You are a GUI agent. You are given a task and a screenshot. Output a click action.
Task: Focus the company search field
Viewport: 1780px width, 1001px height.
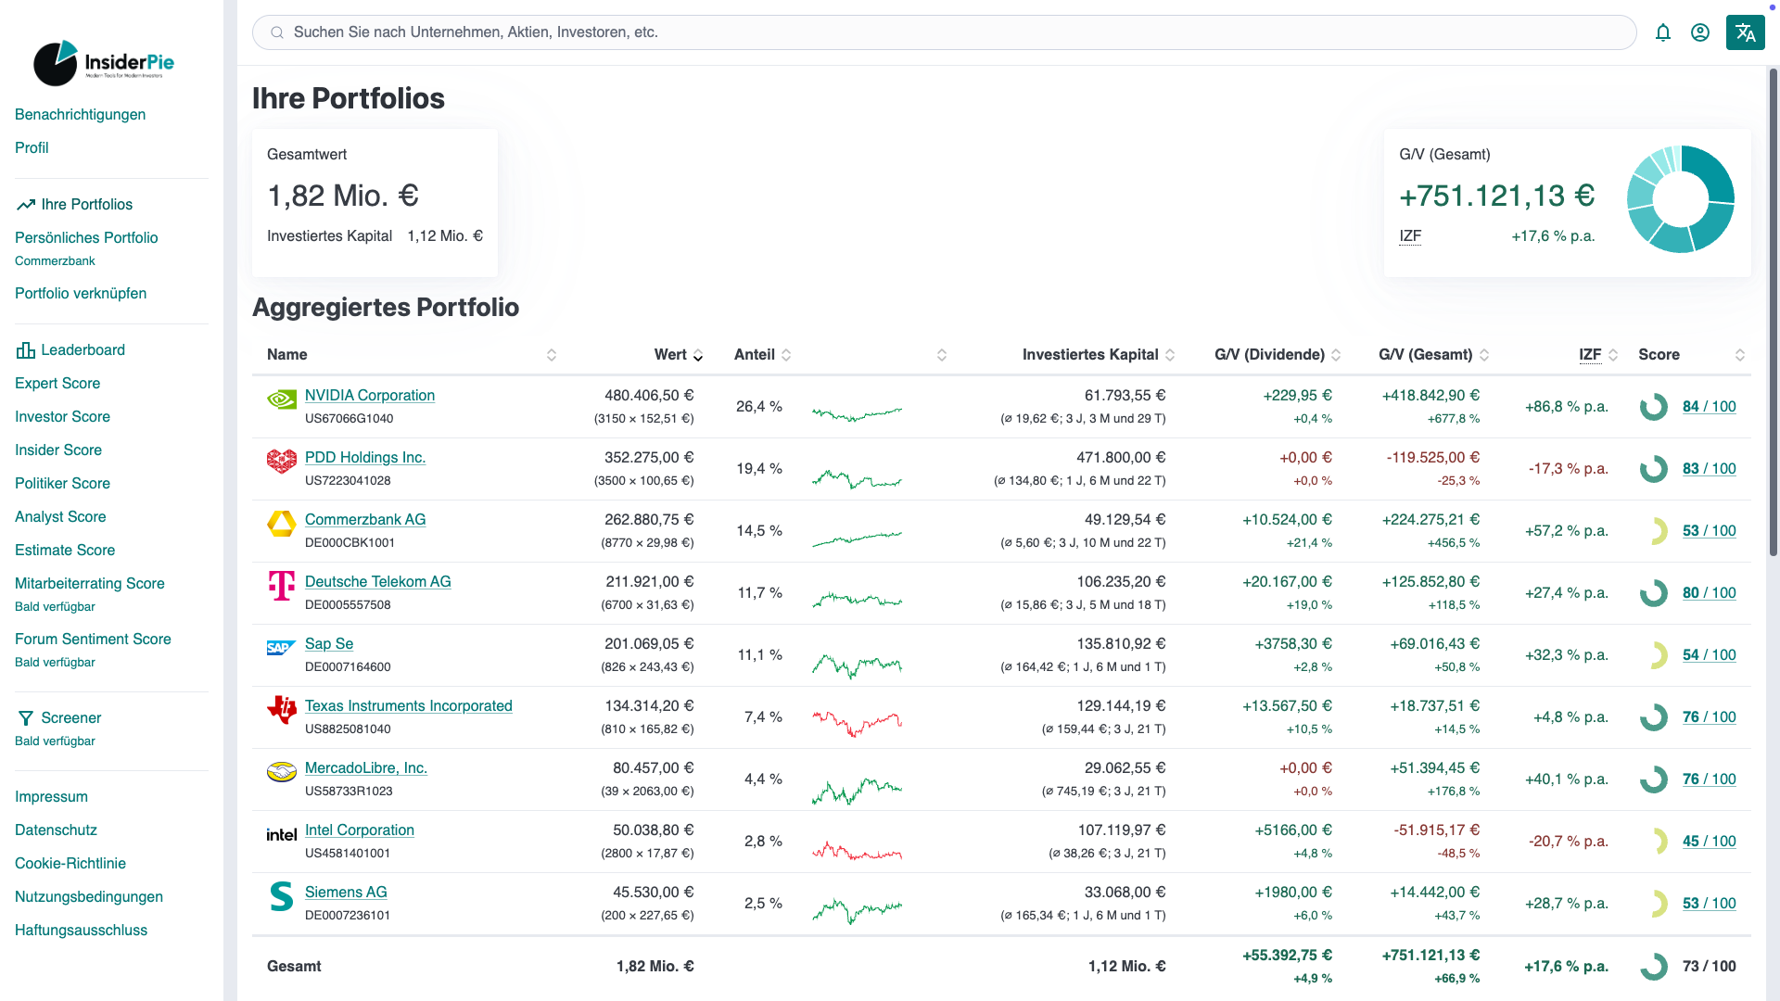pos(944,32)
